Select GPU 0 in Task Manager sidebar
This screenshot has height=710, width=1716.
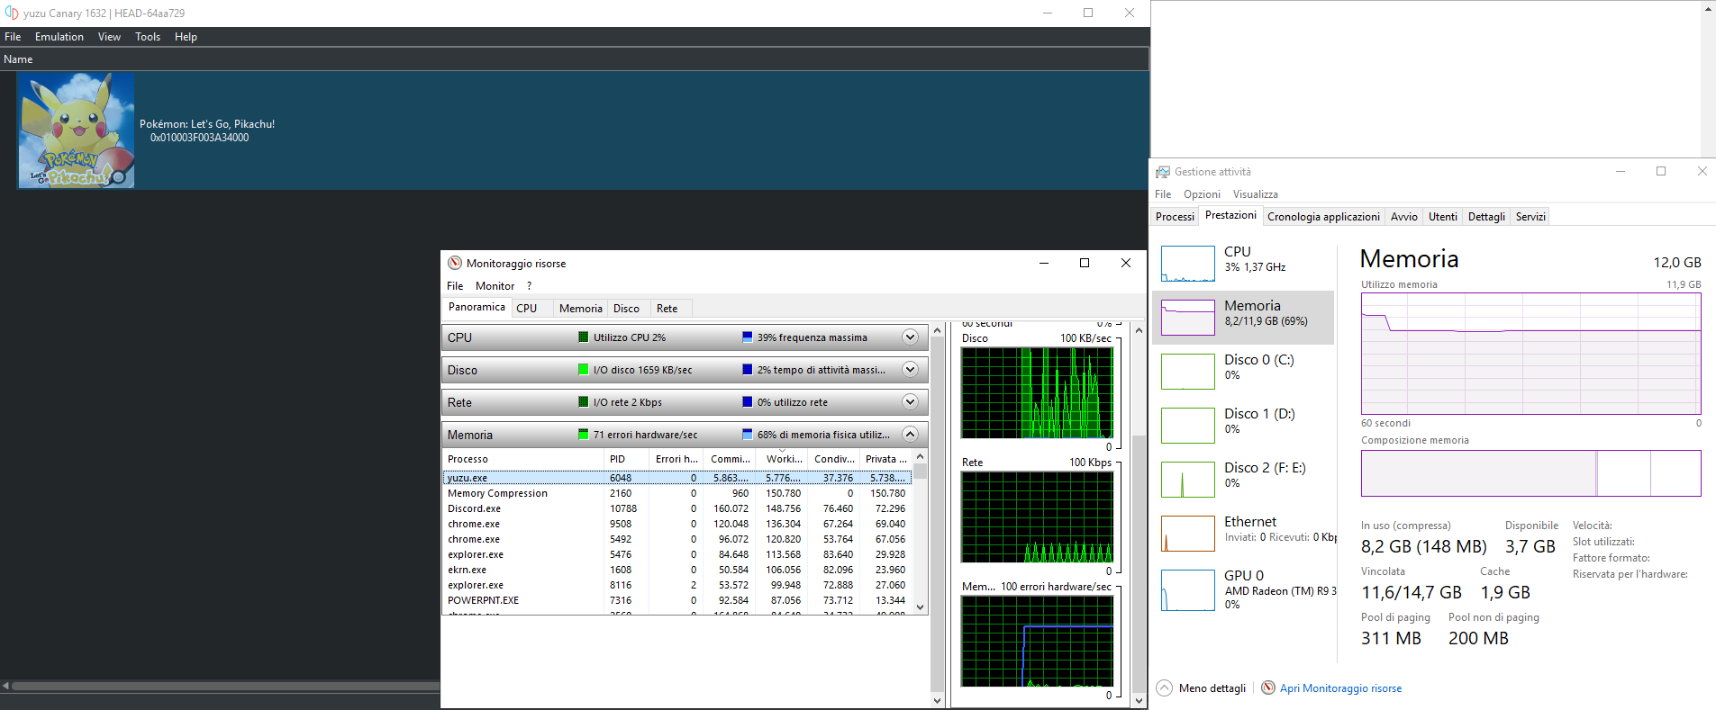1243,589
